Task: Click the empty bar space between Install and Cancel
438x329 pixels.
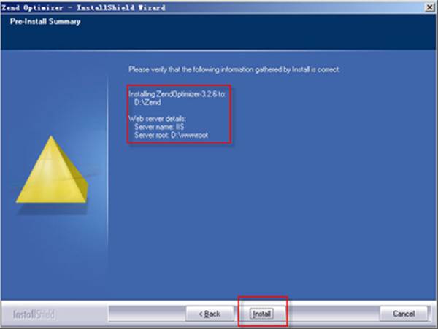Action: [332, 314]
